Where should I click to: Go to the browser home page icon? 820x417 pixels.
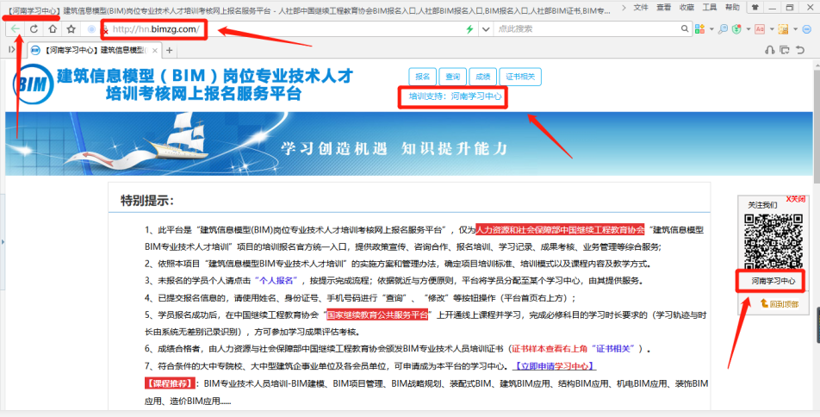[x=53, y=29]
